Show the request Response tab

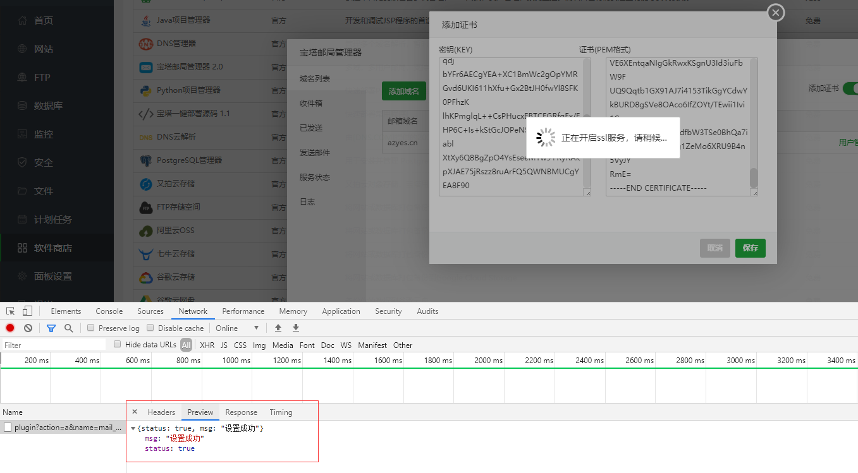(x=242, y=412)
